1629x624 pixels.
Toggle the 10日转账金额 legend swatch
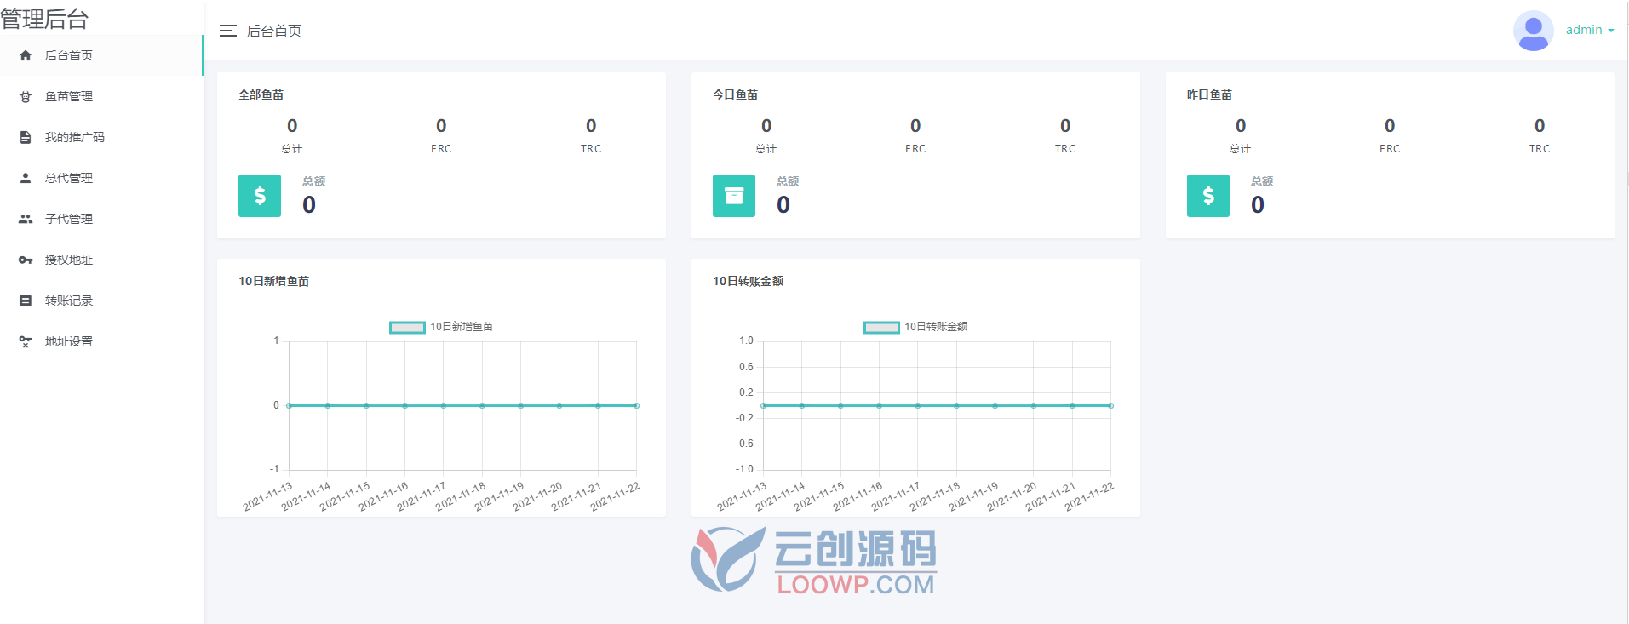tap(881, 328)
